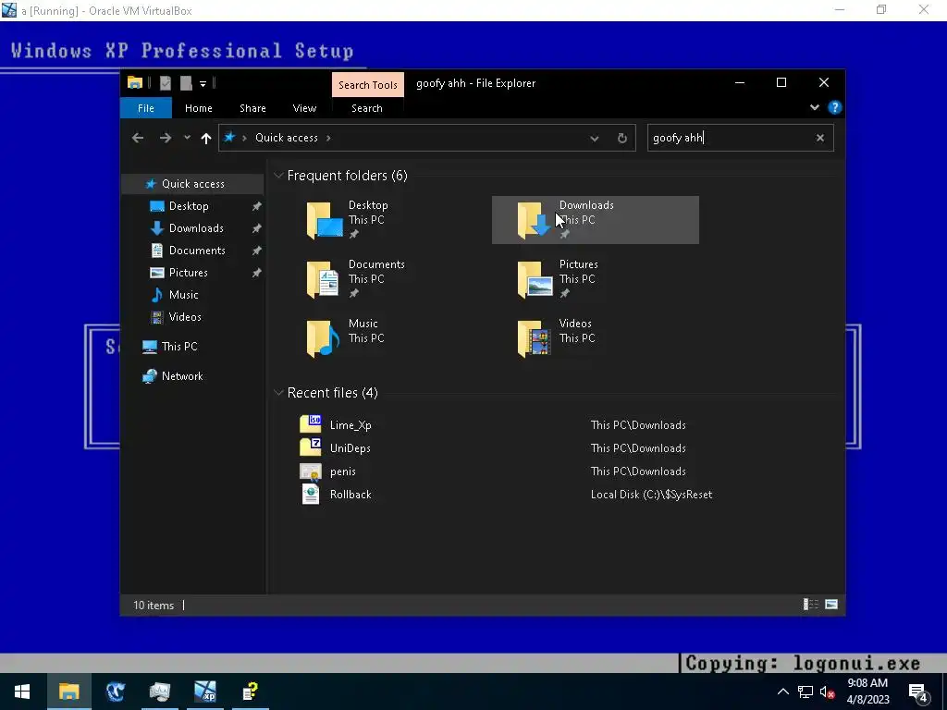Select the Documents frequent folder icon
The image size is (947, 710).
point(324,279)
